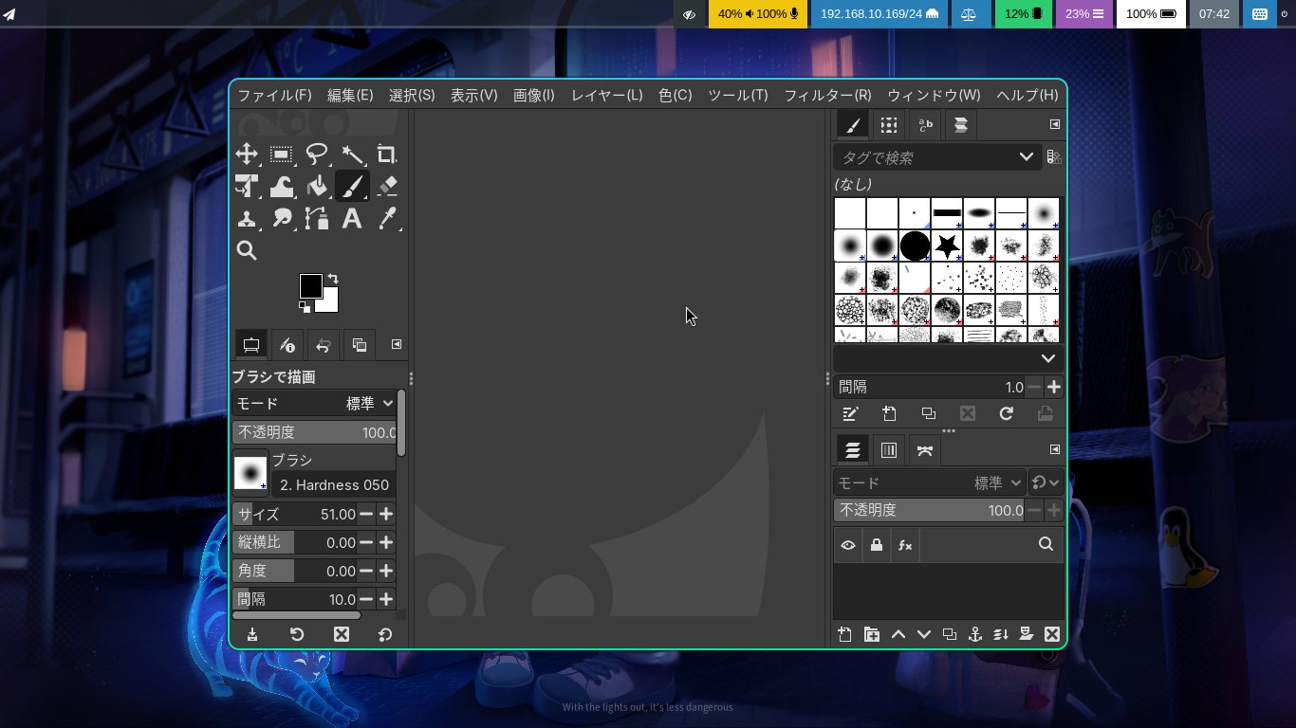
Task: Select the Move tool in toolbox
Action: click(247, 155)
